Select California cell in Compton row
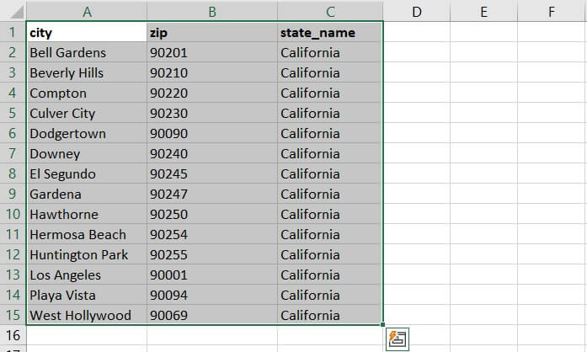587x352 pixels. (330, 93)
